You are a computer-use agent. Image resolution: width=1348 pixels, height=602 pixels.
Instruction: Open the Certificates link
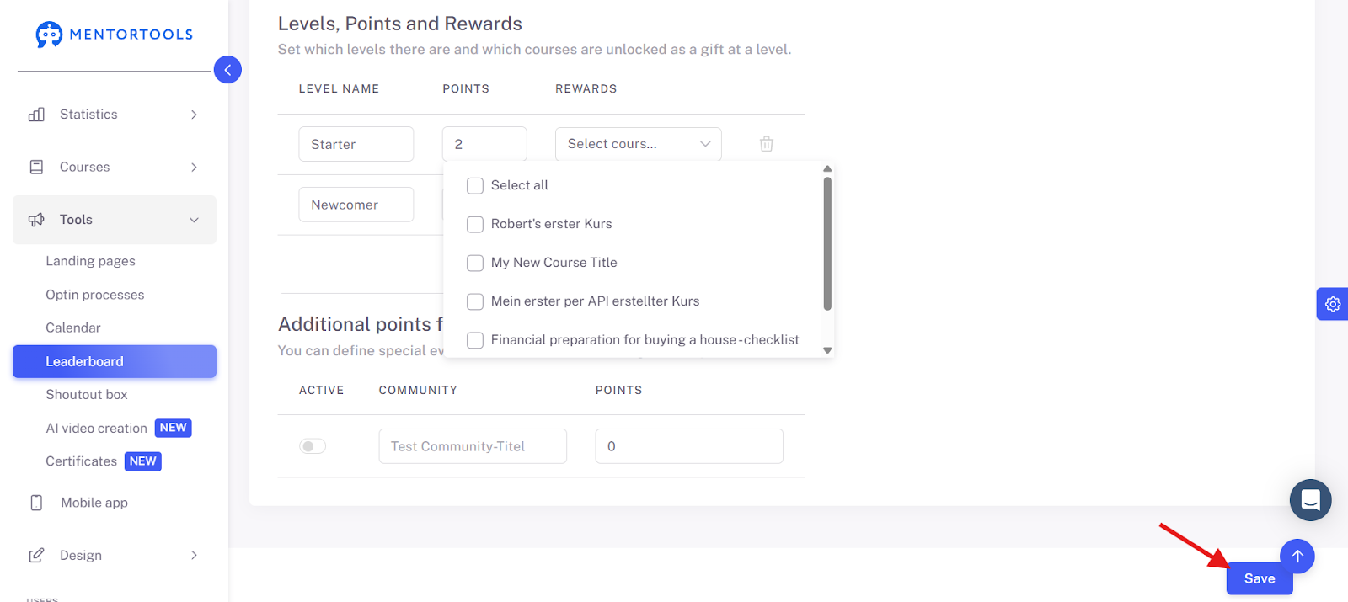pyautogui.click(x=81, y=461)
